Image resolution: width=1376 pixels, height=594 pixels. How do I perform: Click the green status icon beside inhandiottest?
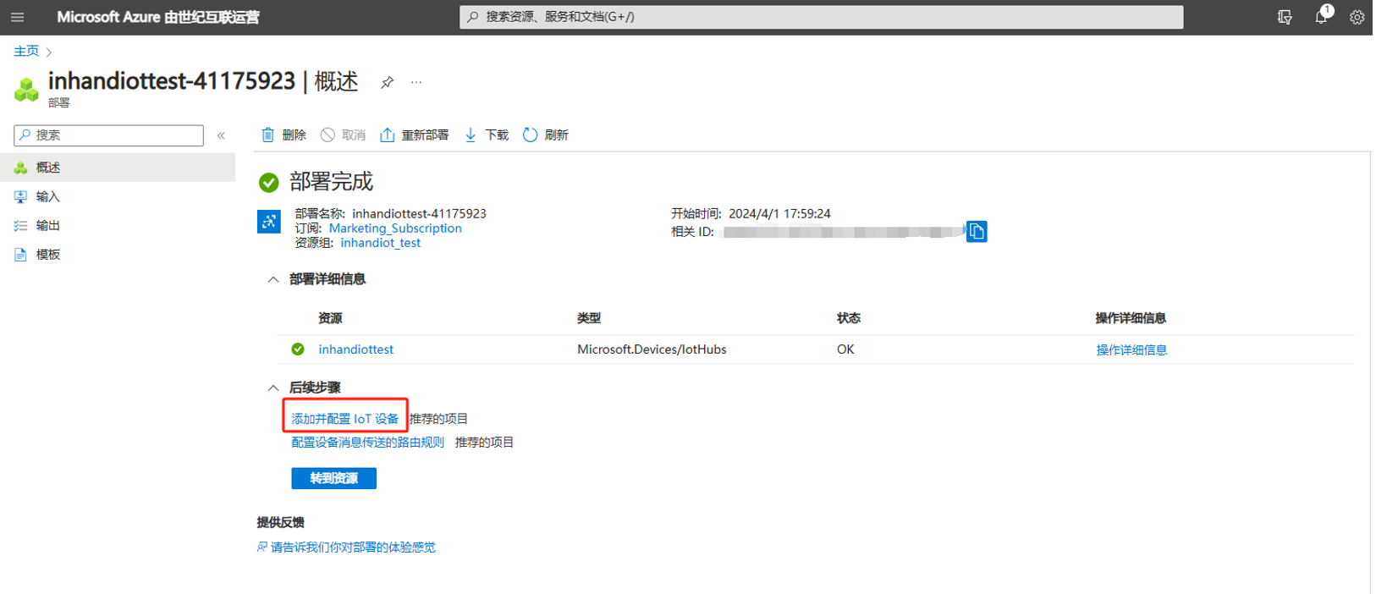pyautogui.click(x=298, y=349)
